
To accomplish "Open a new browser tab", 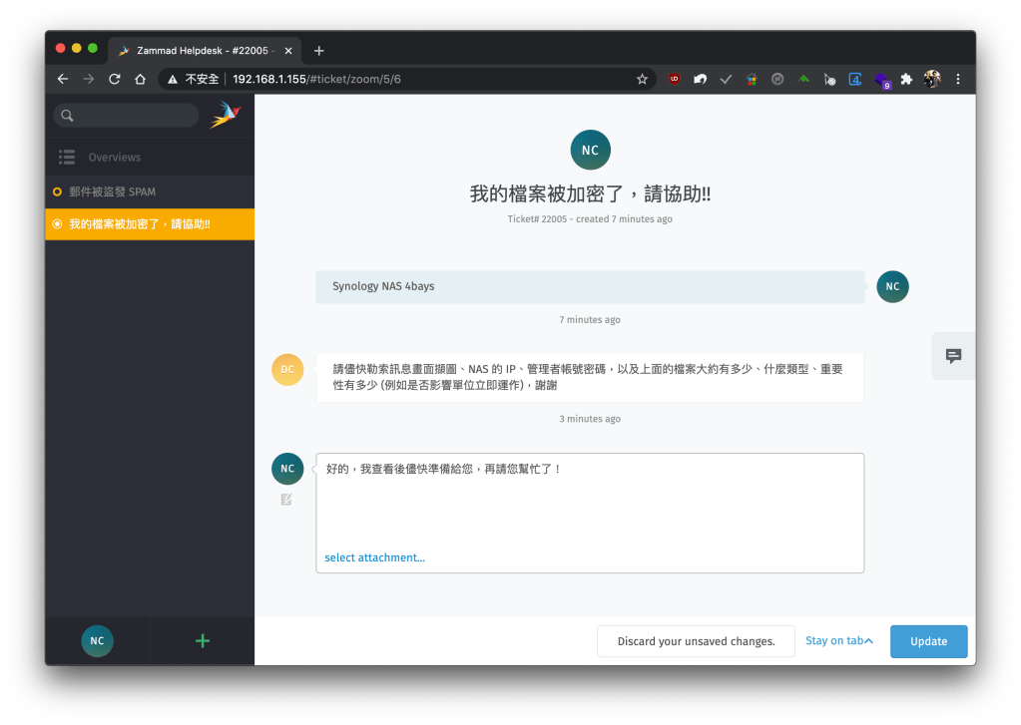I will [x=319, y=50].
